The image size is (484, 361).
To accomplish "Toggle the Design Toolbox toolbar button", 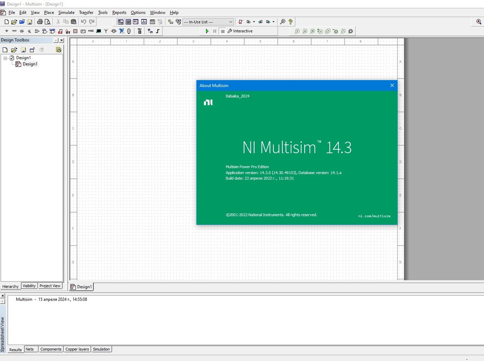I will [x=121, y=22].
